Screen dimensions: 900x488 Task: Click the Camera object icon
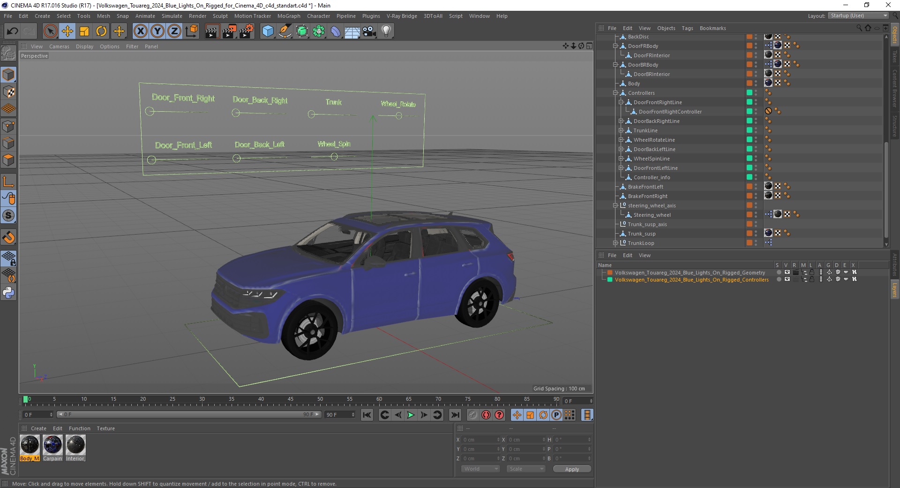(x=369, y=31)
